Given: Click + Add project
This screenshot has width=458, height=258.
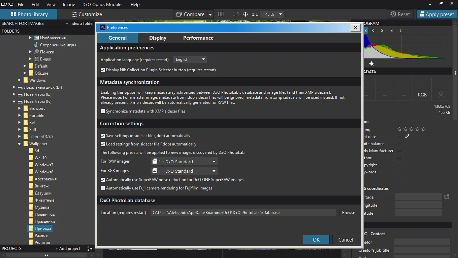Looking at the screenshot, I should pos(68,249).
